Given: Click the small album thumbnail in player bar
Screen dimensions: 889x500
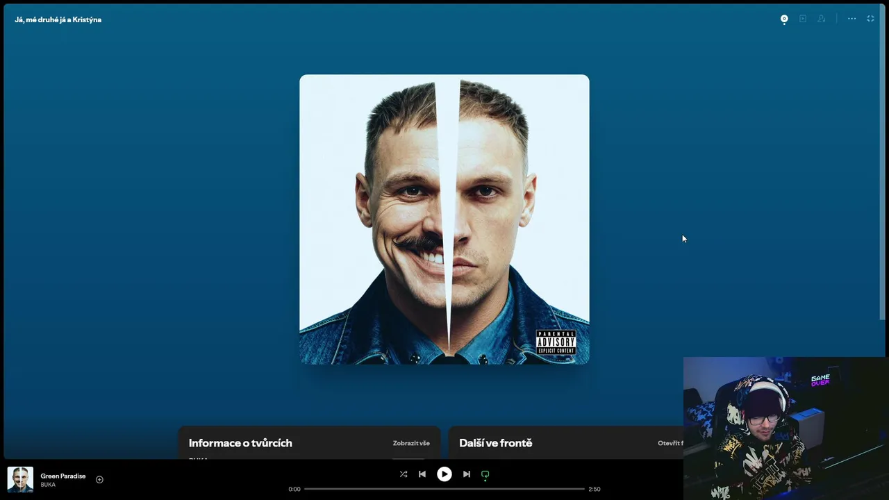Looking at the screenshot, I should (x=20, y=479).
